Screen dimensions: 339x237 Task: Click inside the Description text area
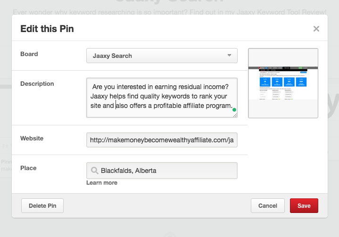click(x=162, y=98)
